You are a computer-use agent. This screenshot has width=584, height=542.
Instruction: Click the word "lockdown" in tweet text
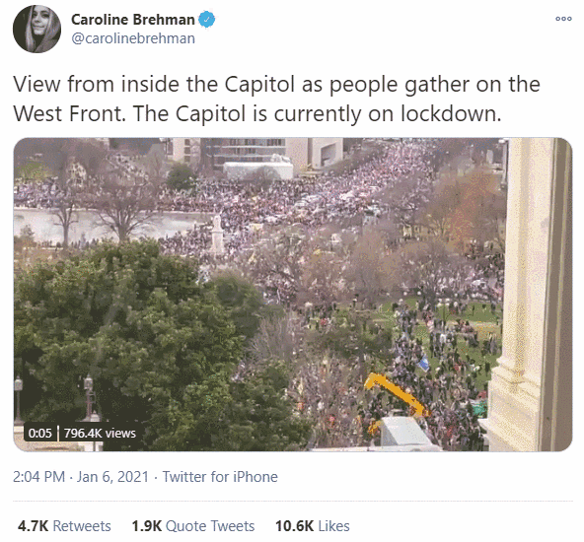450,113
